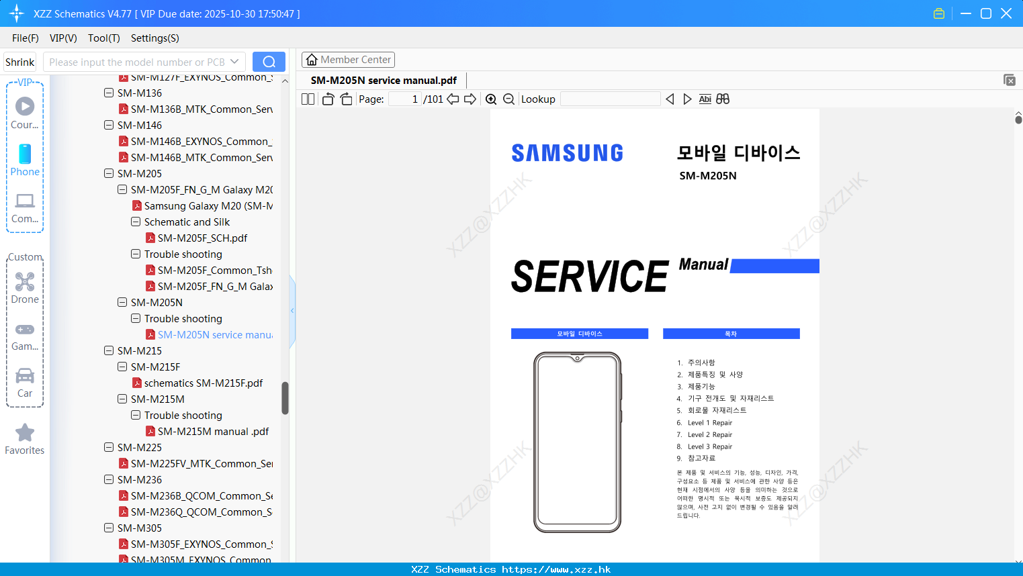The image size is (1023, 576).
Task: Collapse the SM-M215M node
Action: [x=122, y=399]
